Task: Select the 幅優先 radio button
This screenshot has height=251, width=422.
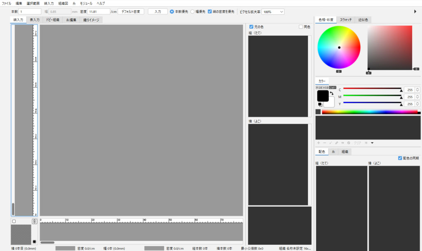Action: 192,12
